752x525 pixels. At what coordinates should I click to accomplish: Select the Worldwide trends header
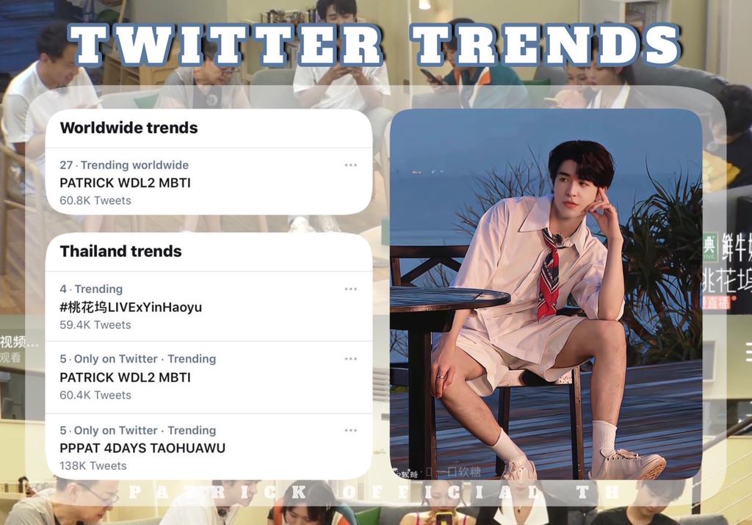(x=129, y=128)
